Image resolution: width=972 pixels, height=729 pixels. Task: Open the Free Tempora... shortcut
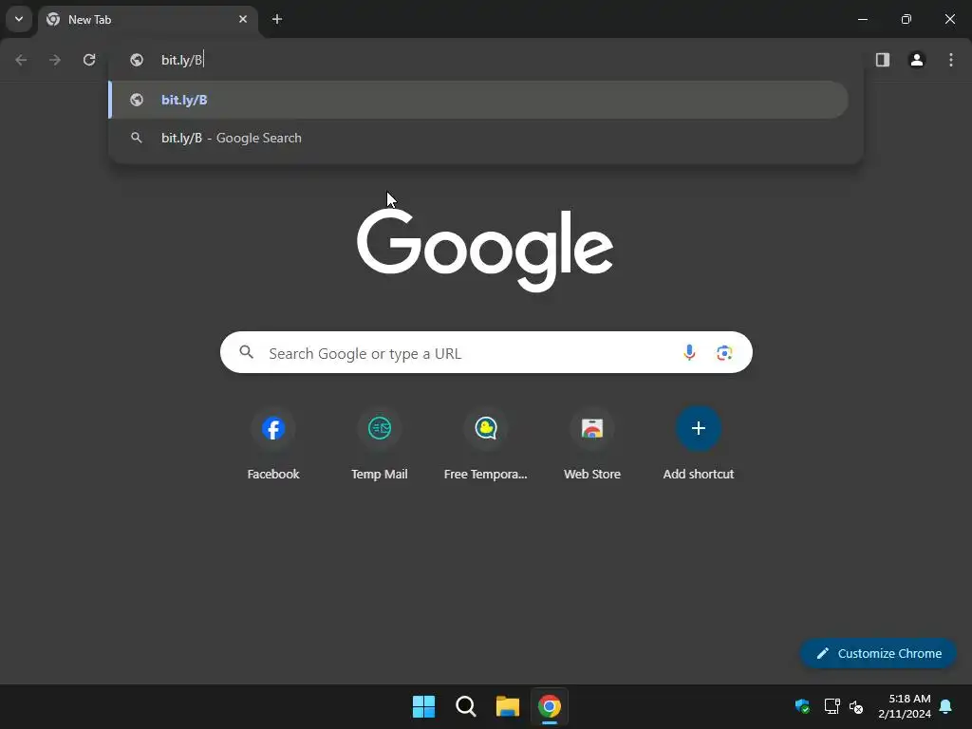pos(486,444)
